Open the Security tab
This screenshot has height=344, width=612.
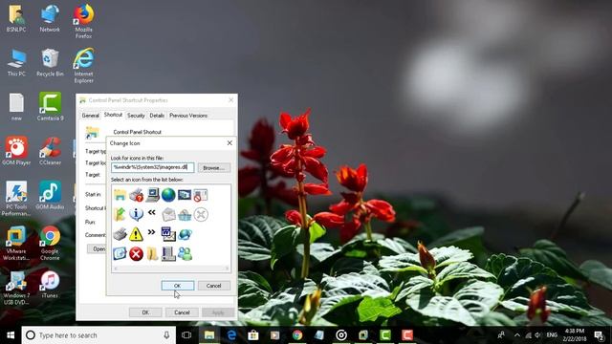(136, 116)
